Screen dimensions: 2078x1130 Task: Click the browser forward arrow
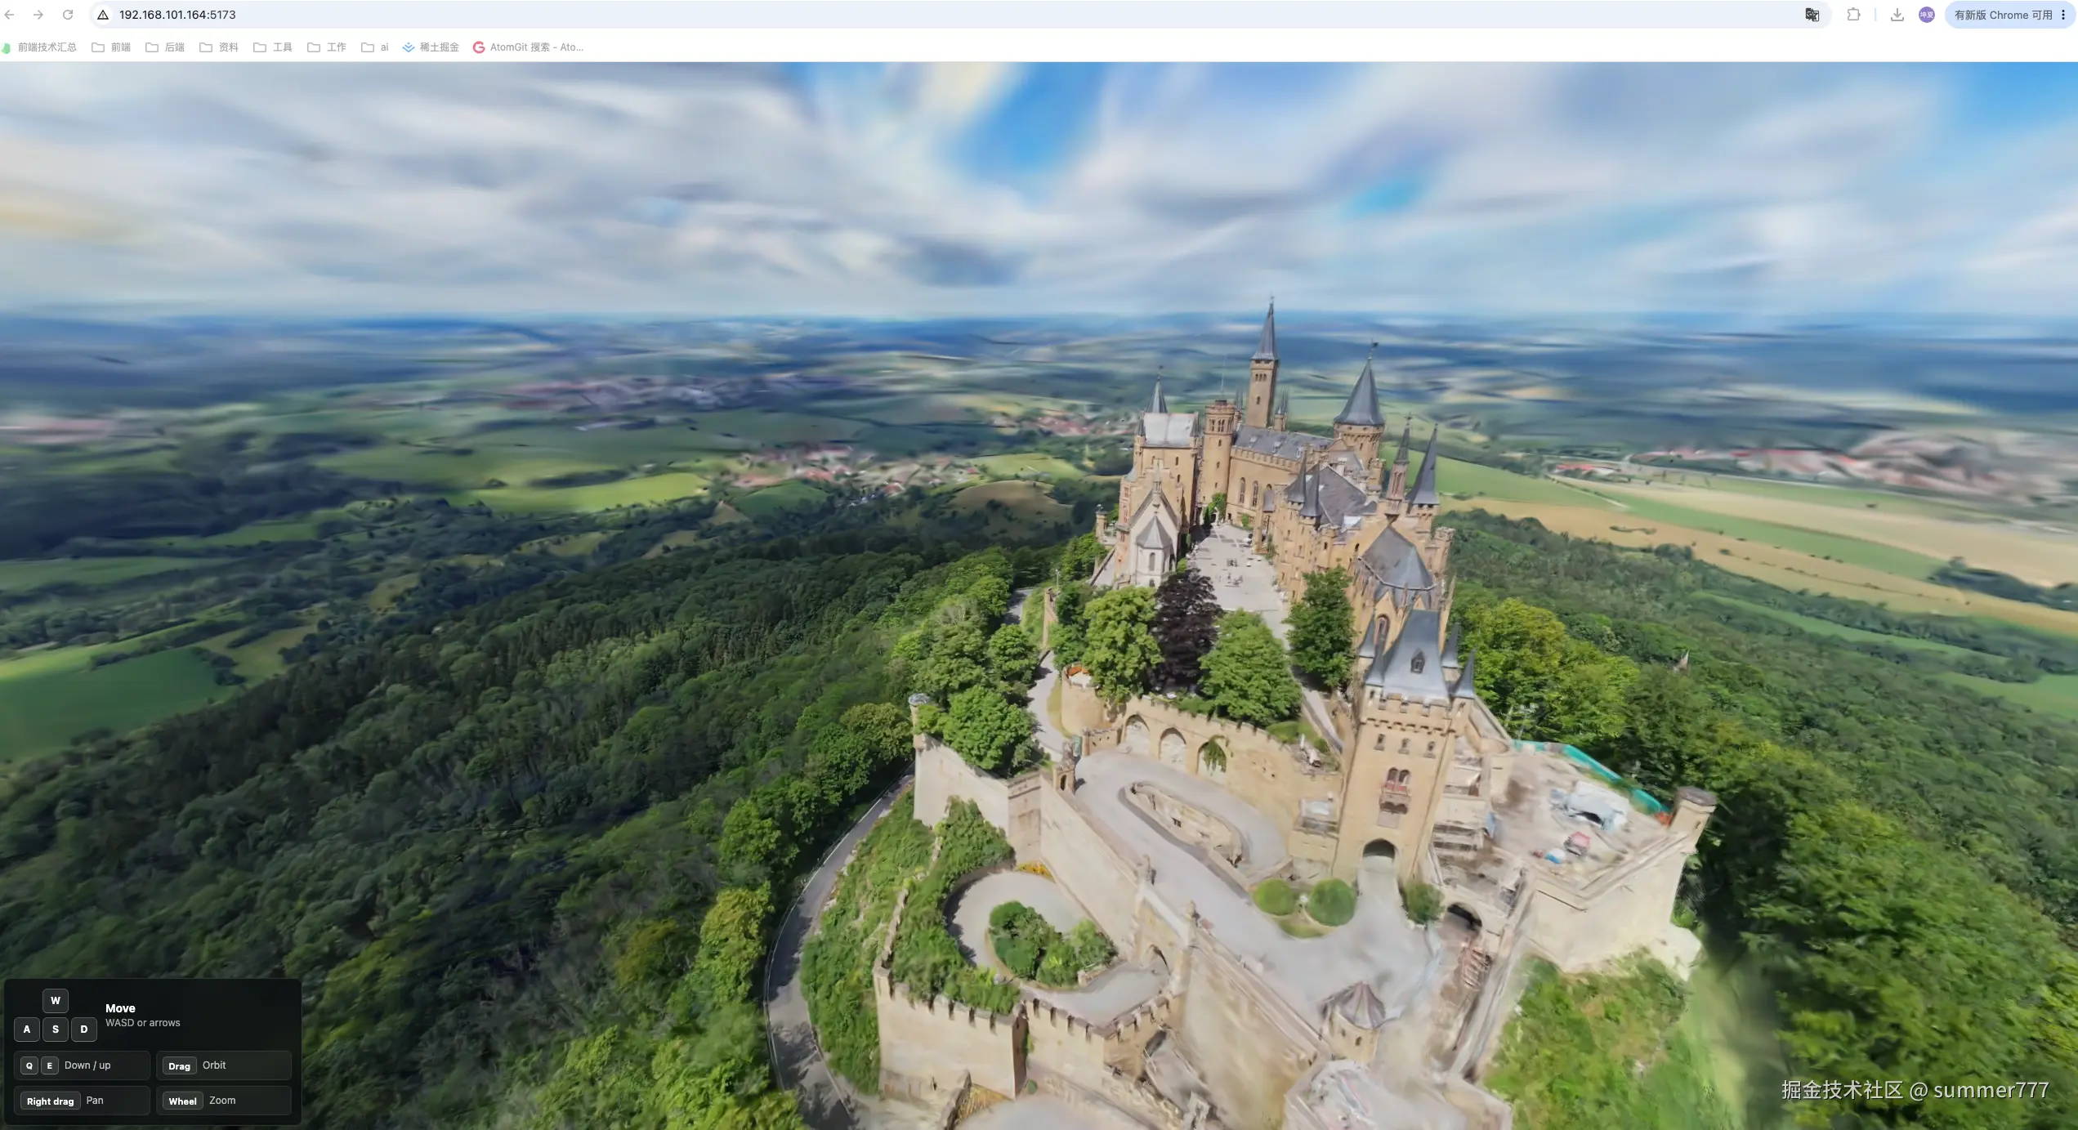tap(38, 15)
